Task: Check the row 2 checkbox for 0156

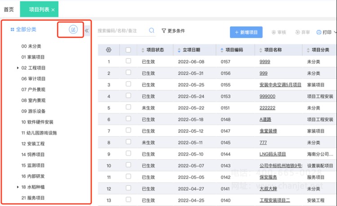Action: coord(129,73)
